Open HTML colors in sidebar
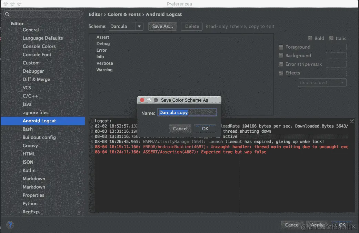The width and height of the screenshot is (359, 233). [29, 154]
